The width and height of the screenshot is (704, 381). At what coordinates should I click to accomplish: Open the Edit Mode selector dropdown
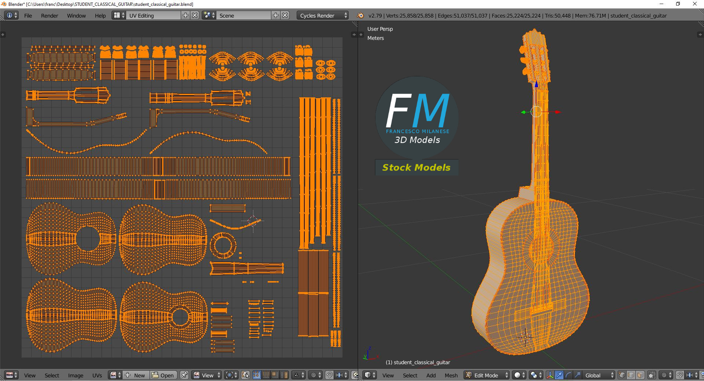pyautogui.click(x=487, y=375)
